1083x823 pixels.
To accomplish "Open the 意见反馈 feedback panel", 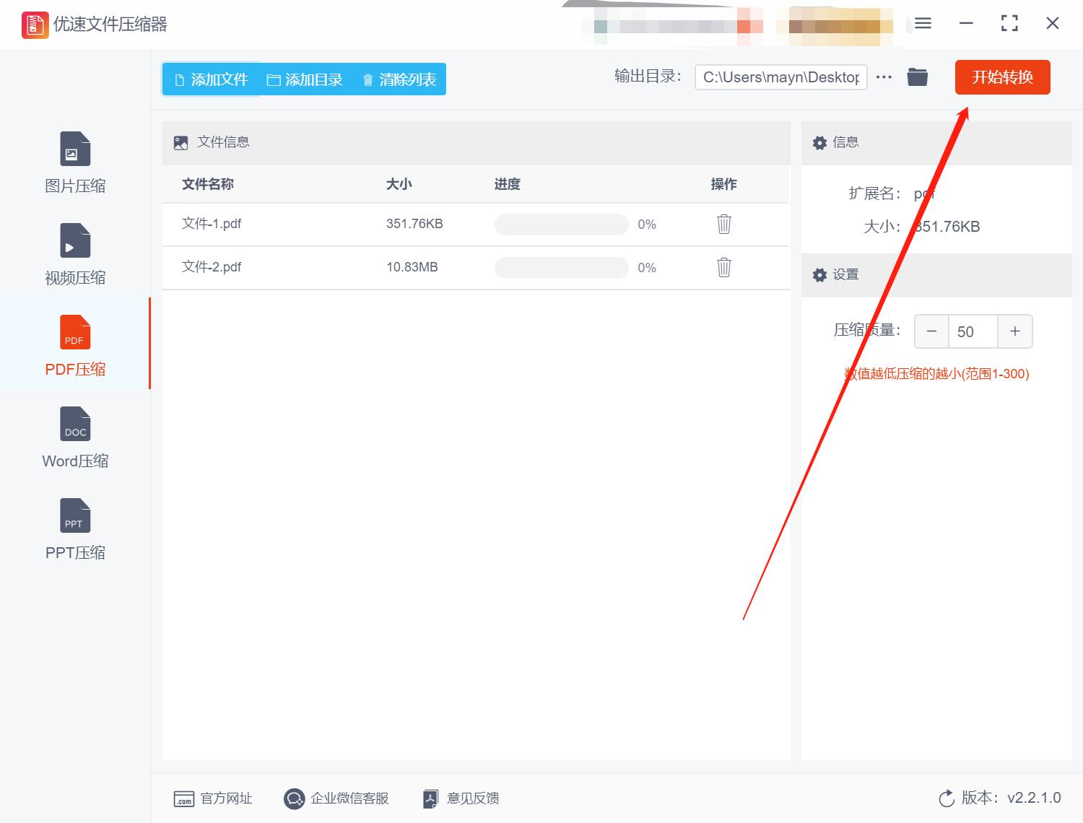I will click(460, 798).
